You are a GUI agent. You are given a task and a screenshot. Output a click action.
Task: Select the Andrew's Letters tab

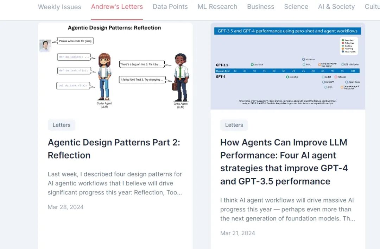pos(117,7)
